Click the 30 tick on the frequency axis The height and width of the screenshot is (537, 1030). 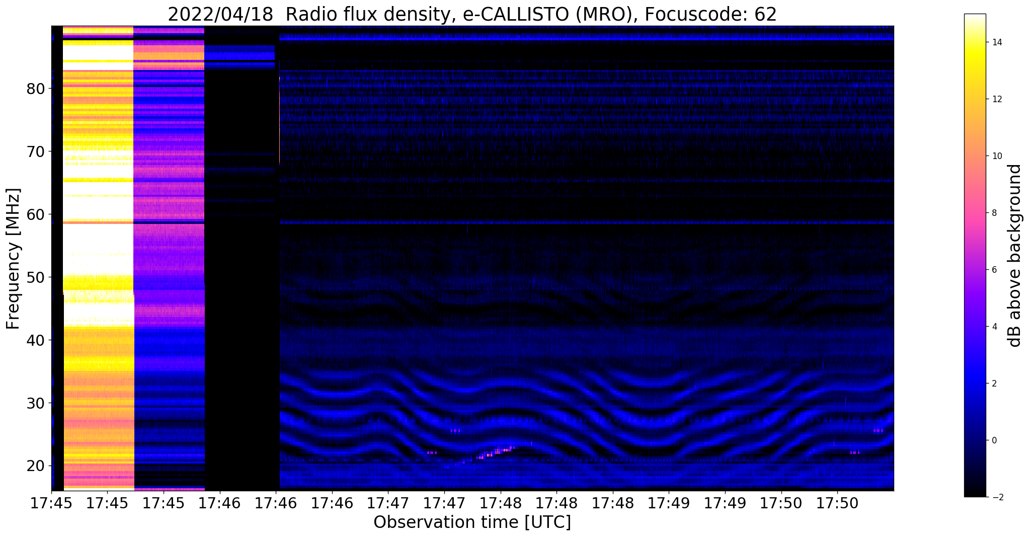pos(36,403)
